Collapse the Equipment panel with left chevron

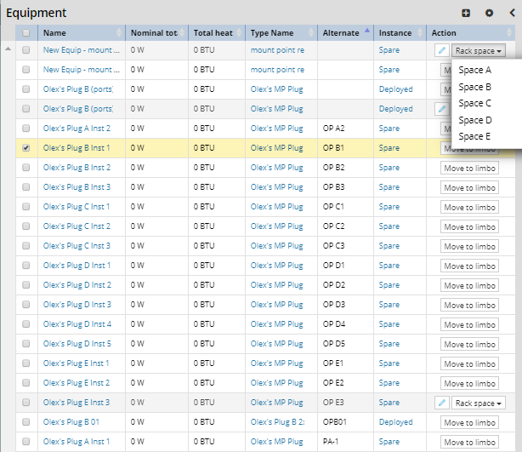point(513,13)
